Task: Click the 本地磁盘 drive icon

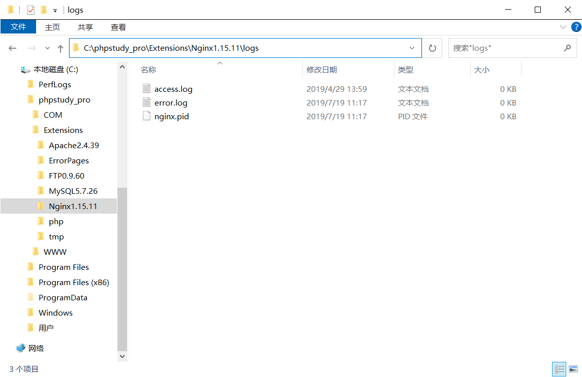Action: (25, 70)
